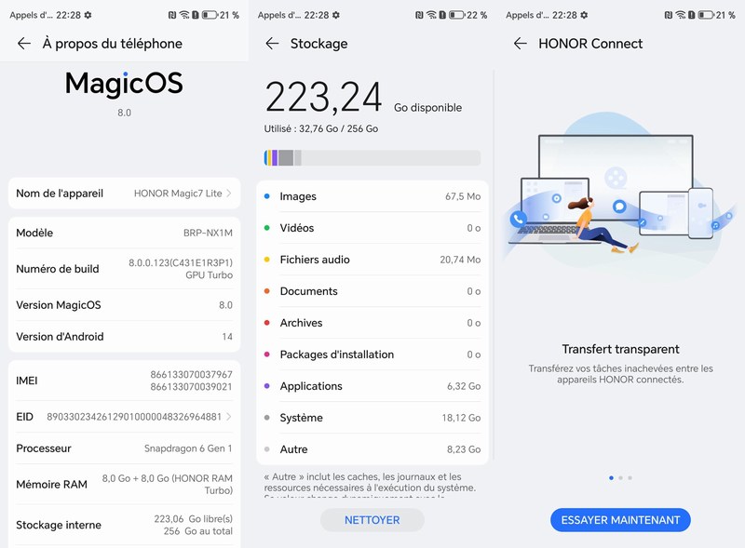Open the Système storage row

[x=372, y=418]
